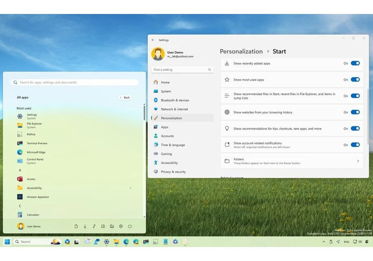Toggle Show account-related notifications switch
Viewport: 373px width, 261px height.
tap(355, 145)
